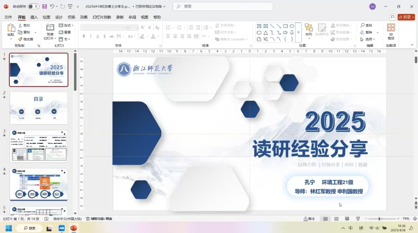Increase font size icon
418x233 pixels.
coord(142,28)
